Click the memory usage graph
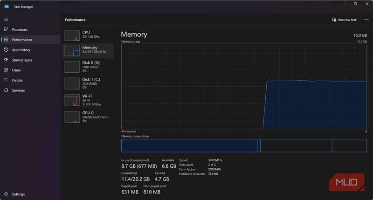 point(244,86)
